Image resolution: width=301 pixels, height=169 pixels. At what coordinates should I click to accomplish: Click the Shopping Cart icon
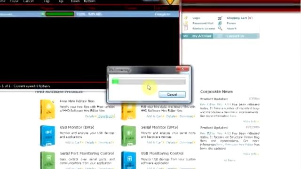point(220,18)
